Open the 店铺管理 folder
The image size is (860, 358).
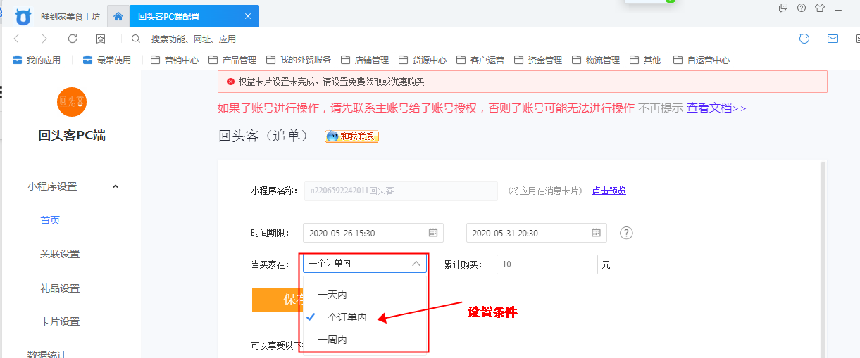pos(365,60)
